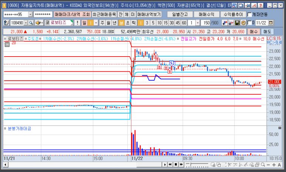Enable the 계좌연동 checkbox
286x172 pixels.
coord(249,14)
